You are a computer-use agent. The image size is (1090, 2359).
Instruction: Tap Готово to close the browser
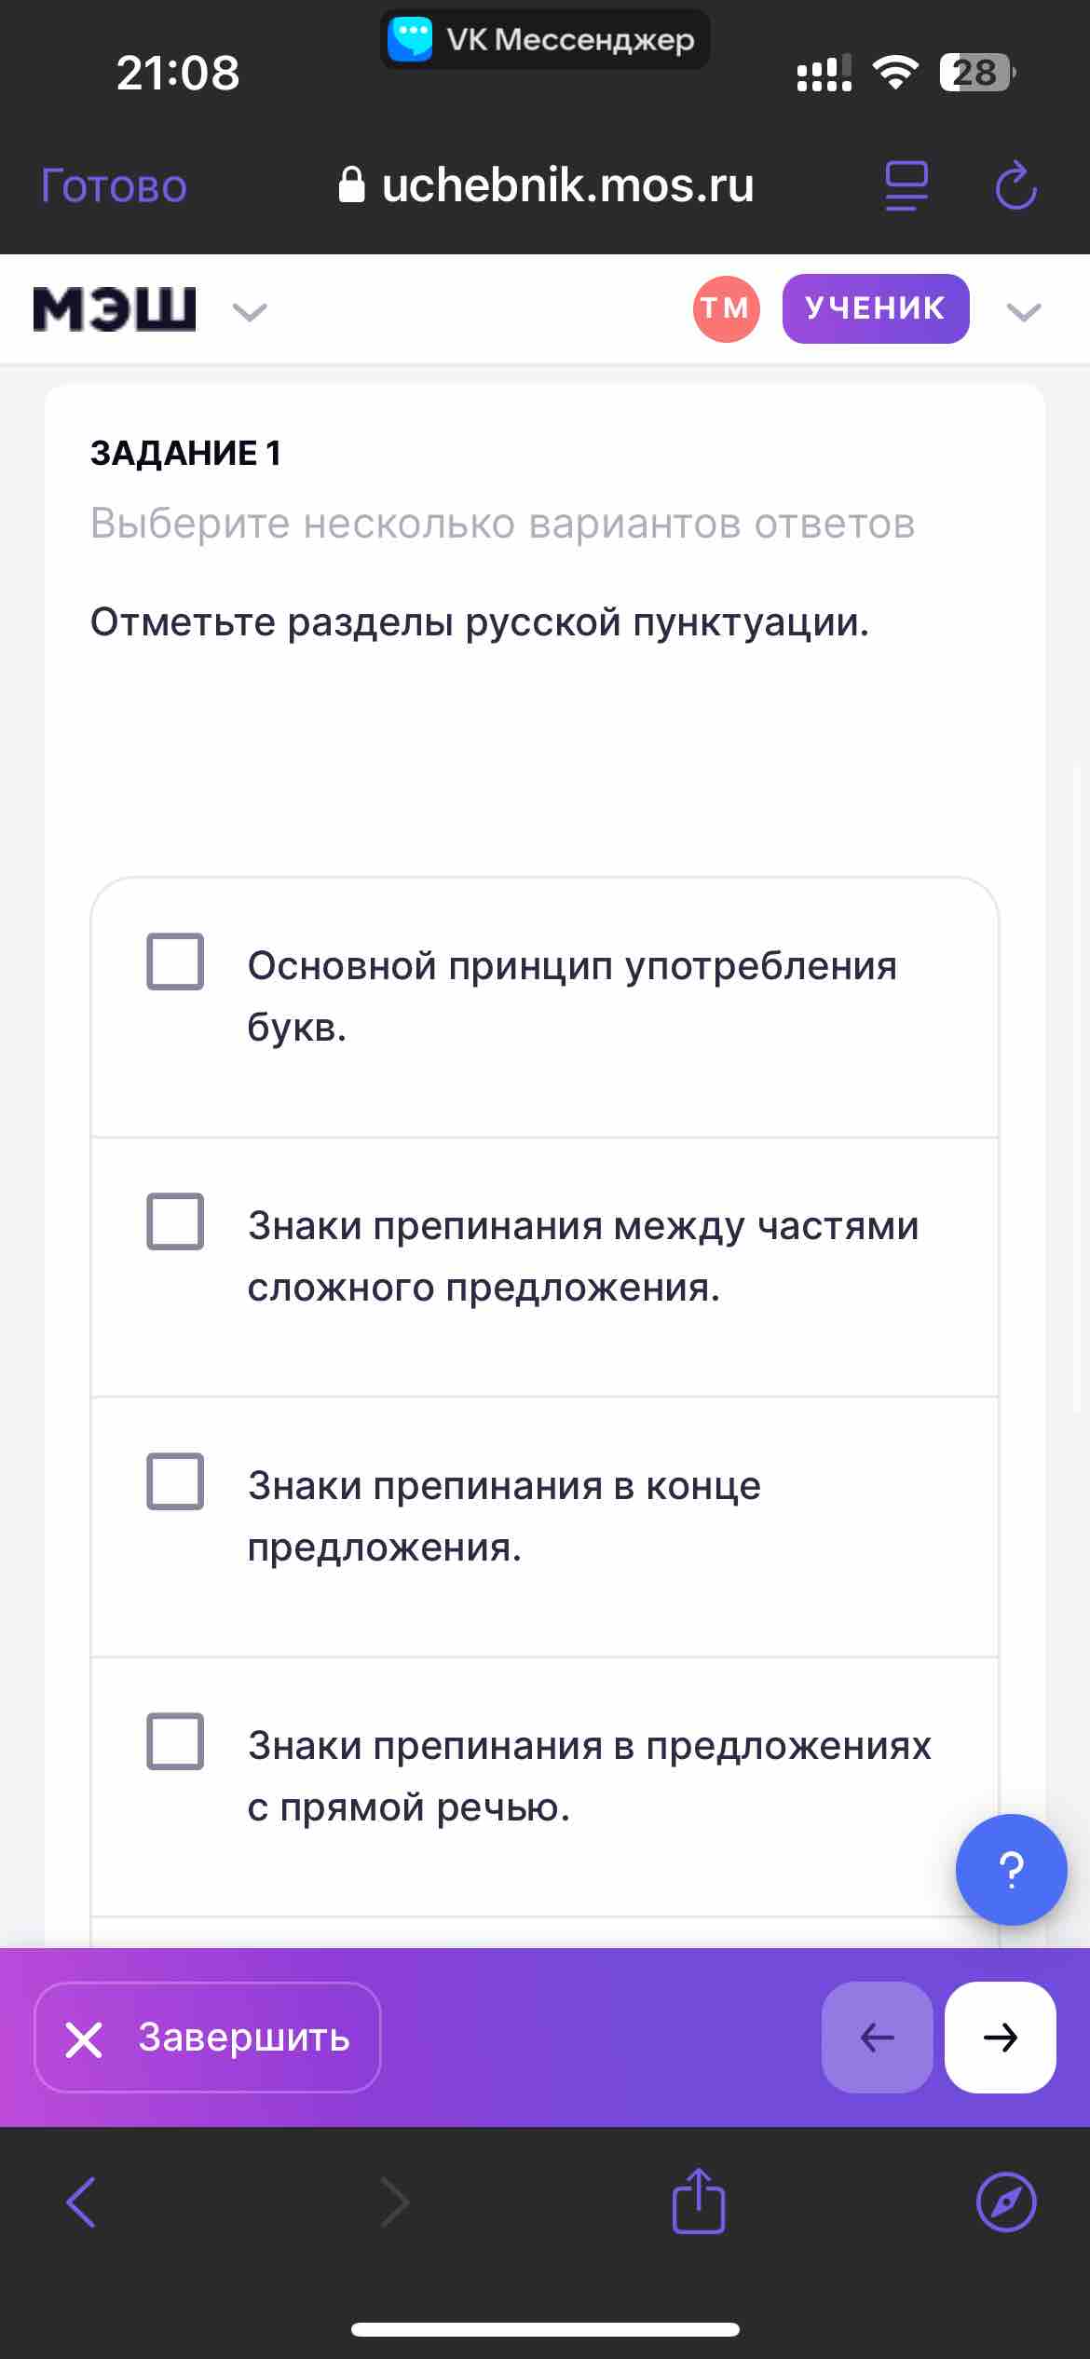114,185
